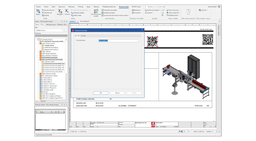Click Doplnit in the Artikly group
The image size is (256, 141).
pos(45,15)
